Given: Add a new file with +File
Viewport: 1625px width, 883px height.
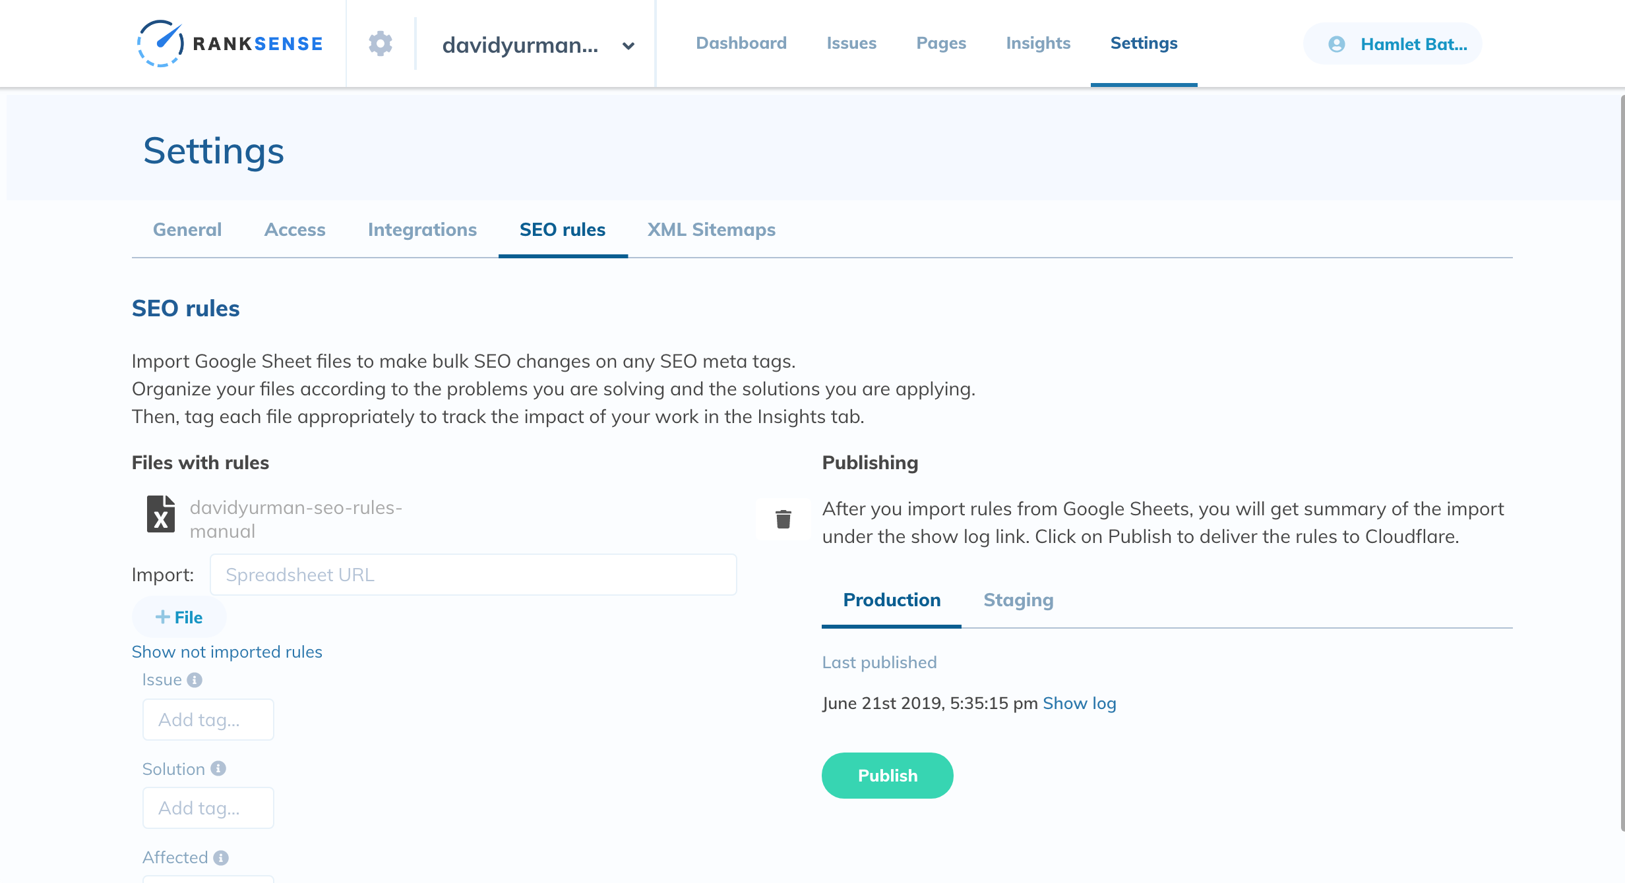Looking at the screenshot, I should (x=179, y=617).
